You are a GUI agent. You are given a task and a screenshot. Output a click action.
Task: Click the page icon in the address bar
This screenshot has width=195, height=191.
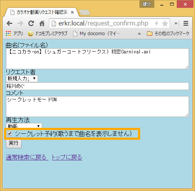click(x=54, y=23)
